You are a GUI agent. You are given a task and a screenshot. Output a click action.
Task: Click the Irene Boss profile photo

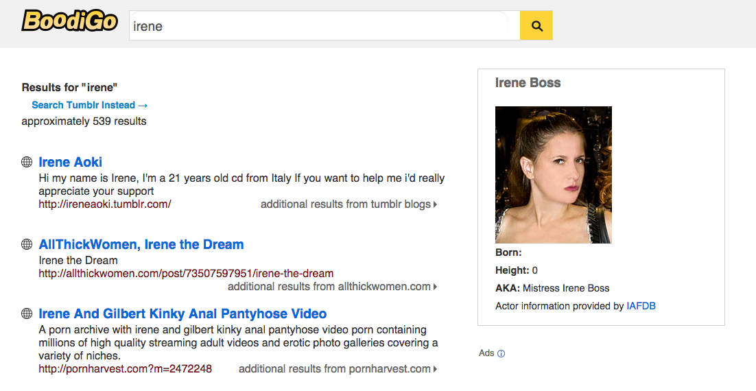point(554,174)
